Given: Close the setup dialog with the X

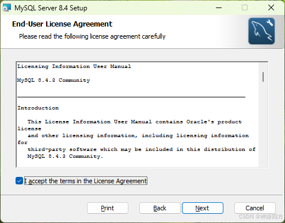Looking at the screenshot, I should (x=271, y=8).
